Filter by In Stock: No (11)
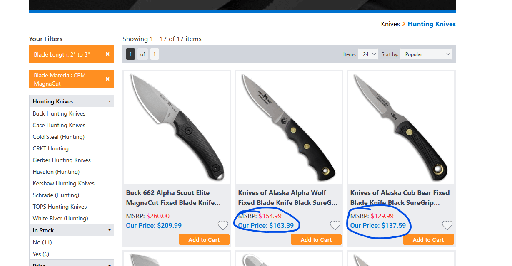This screenshot has width=512, height=266. (42, 242)
